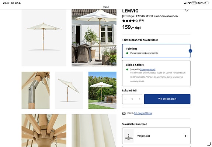212x147 pixels.
Task: Click the Varjonjalat parasol base icon
Action: coord(129,136)
